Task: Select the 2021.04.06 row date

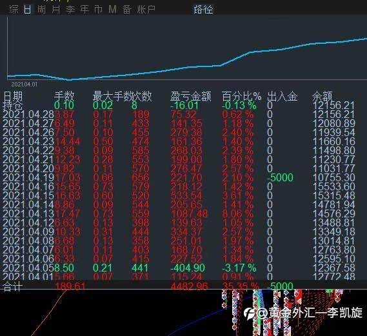Action: click(28, 259)
